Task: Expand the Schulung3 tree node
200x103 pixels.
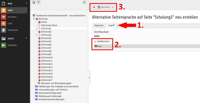Action: (x=36, y=35)
